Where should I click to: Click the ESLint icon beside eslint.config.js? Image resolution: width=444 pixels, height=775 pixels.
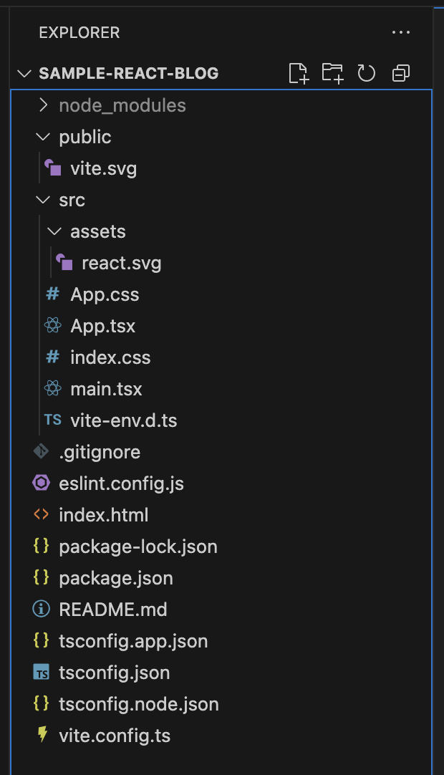click(x=42, y=483)
